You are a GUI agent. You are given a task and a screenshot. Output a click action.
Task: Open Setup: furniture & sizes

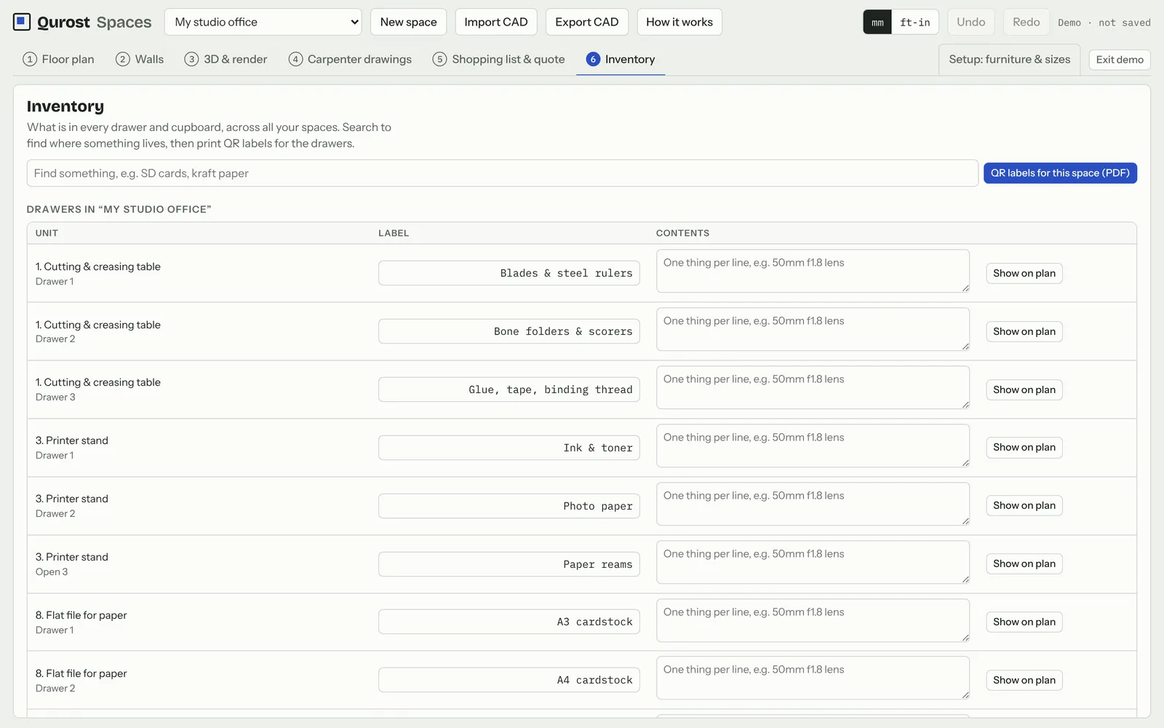[x=1009, y=60]
